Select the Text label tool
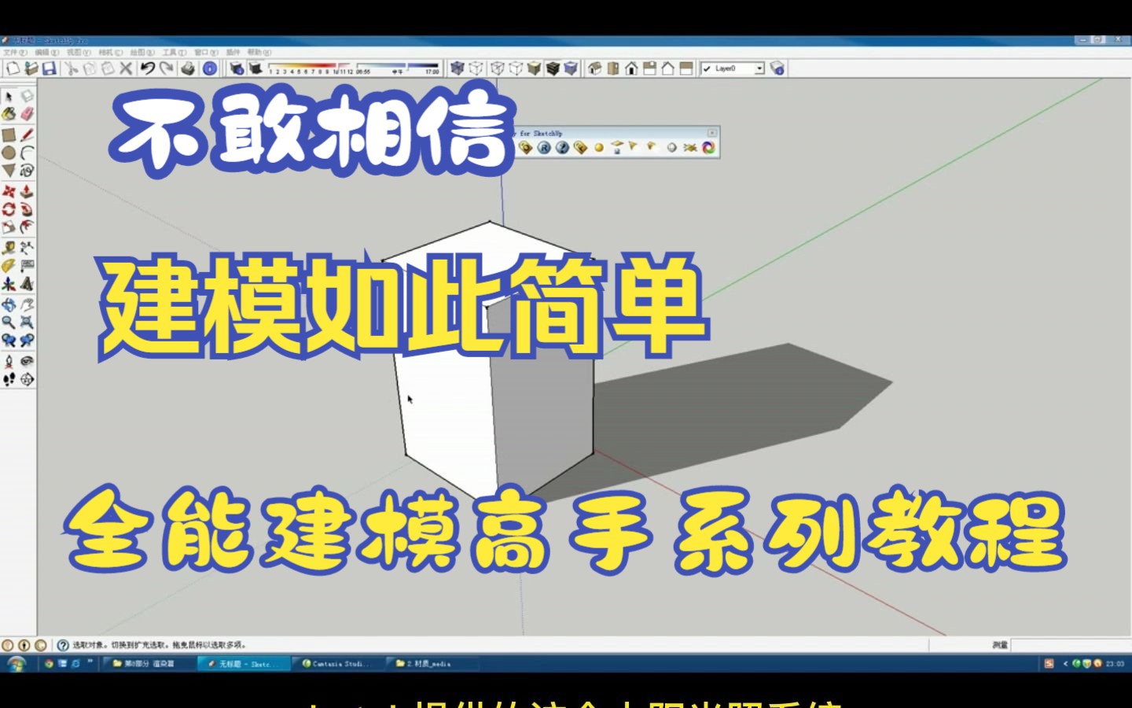1132x708 pixels. (x=27, y=266)
